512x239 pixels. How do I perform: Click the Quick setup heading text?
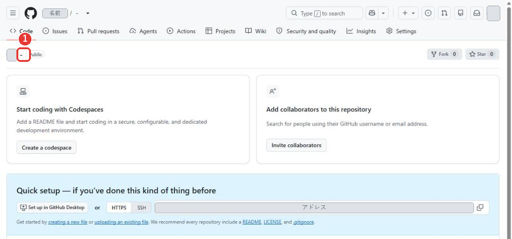[x=116, y=190]
